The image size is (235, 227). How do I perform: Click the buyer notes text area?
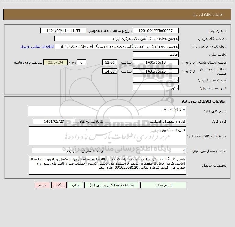pos(107,165)
